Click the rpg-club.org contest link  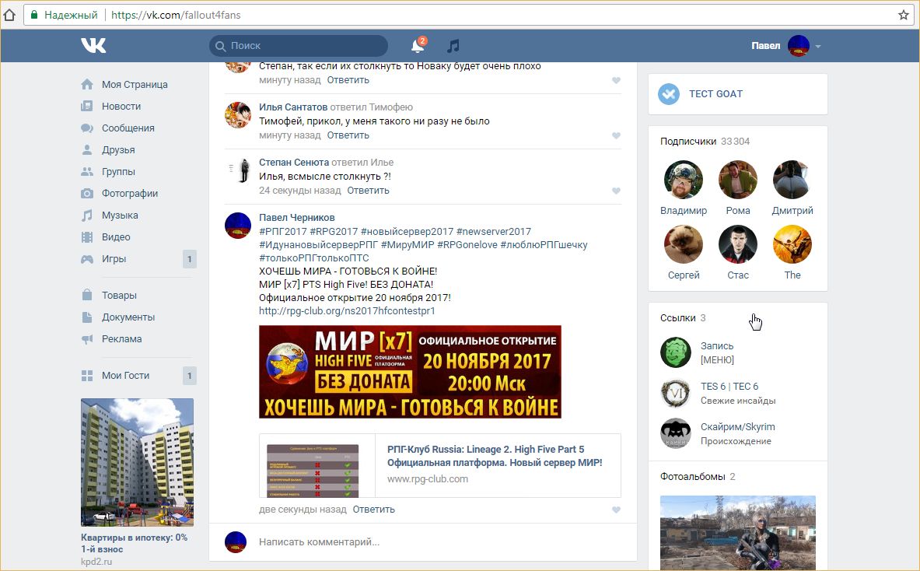(x=347, y=311)
